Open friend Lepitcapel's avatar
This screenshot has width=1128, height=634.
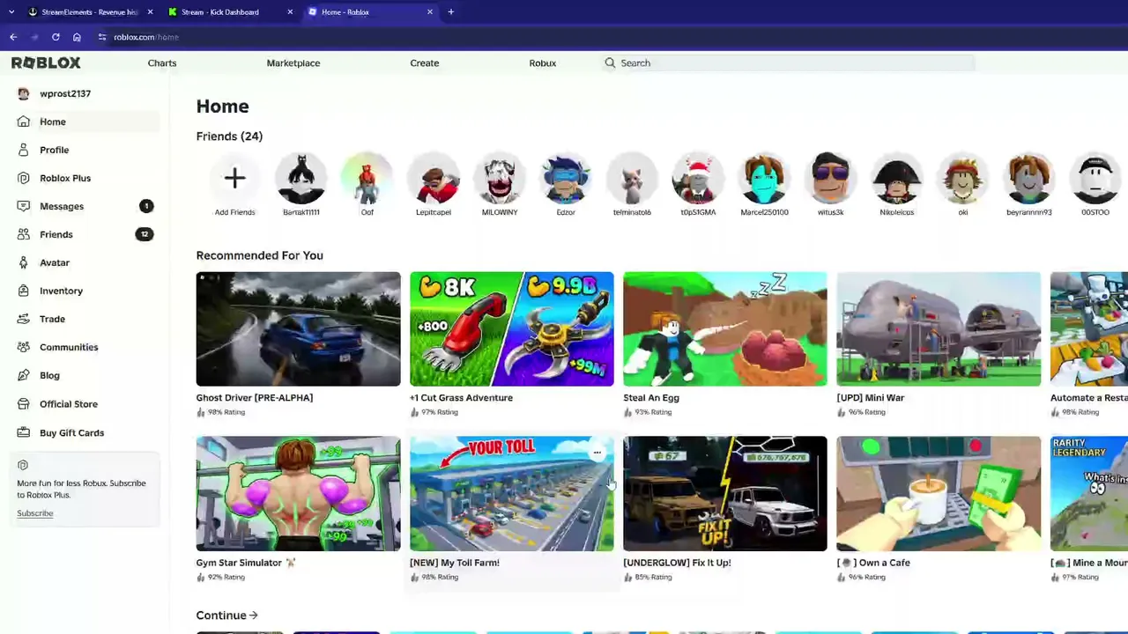[x=434, y=179]
